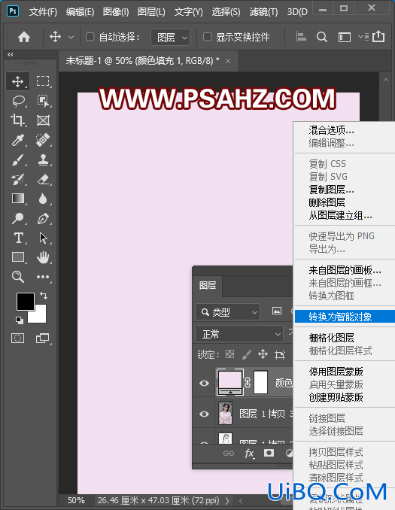Click the background white color swatch
Image resolution: width=395 pixels, height=510 pixels.
tap(40, 316)
